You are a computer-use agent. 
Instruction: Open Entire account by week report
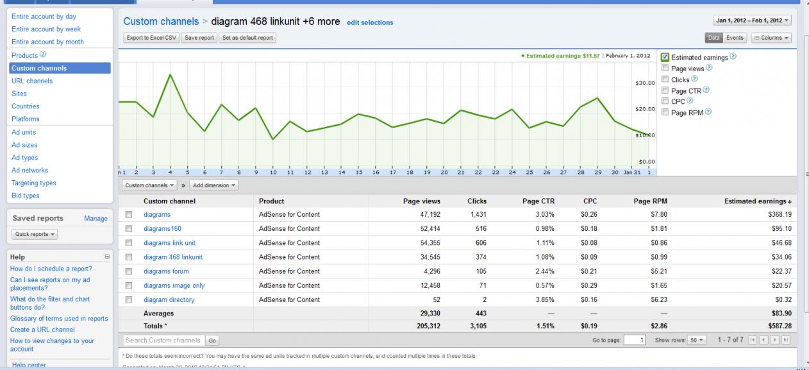tap(46, 29)
